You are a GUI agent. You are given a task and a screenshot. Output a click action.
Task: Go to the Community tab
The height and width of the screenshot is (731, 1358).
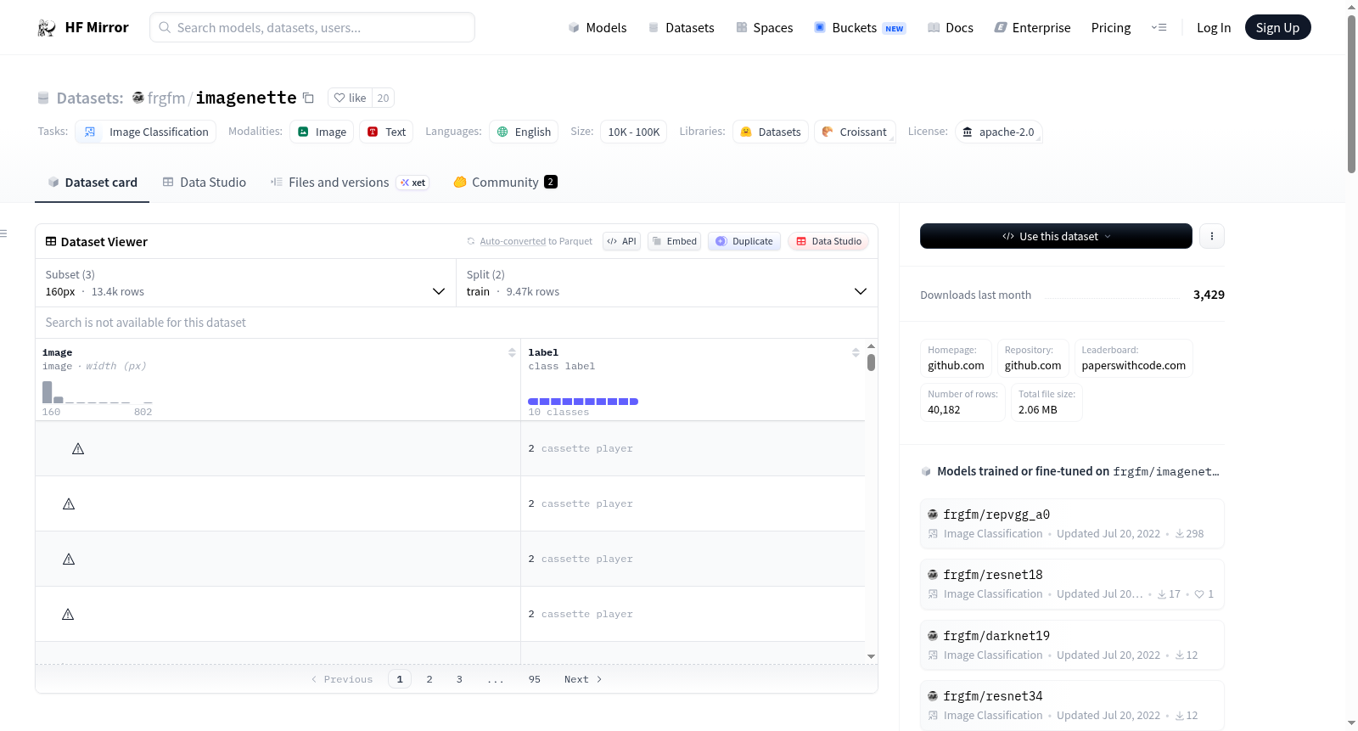coord(505,183)
